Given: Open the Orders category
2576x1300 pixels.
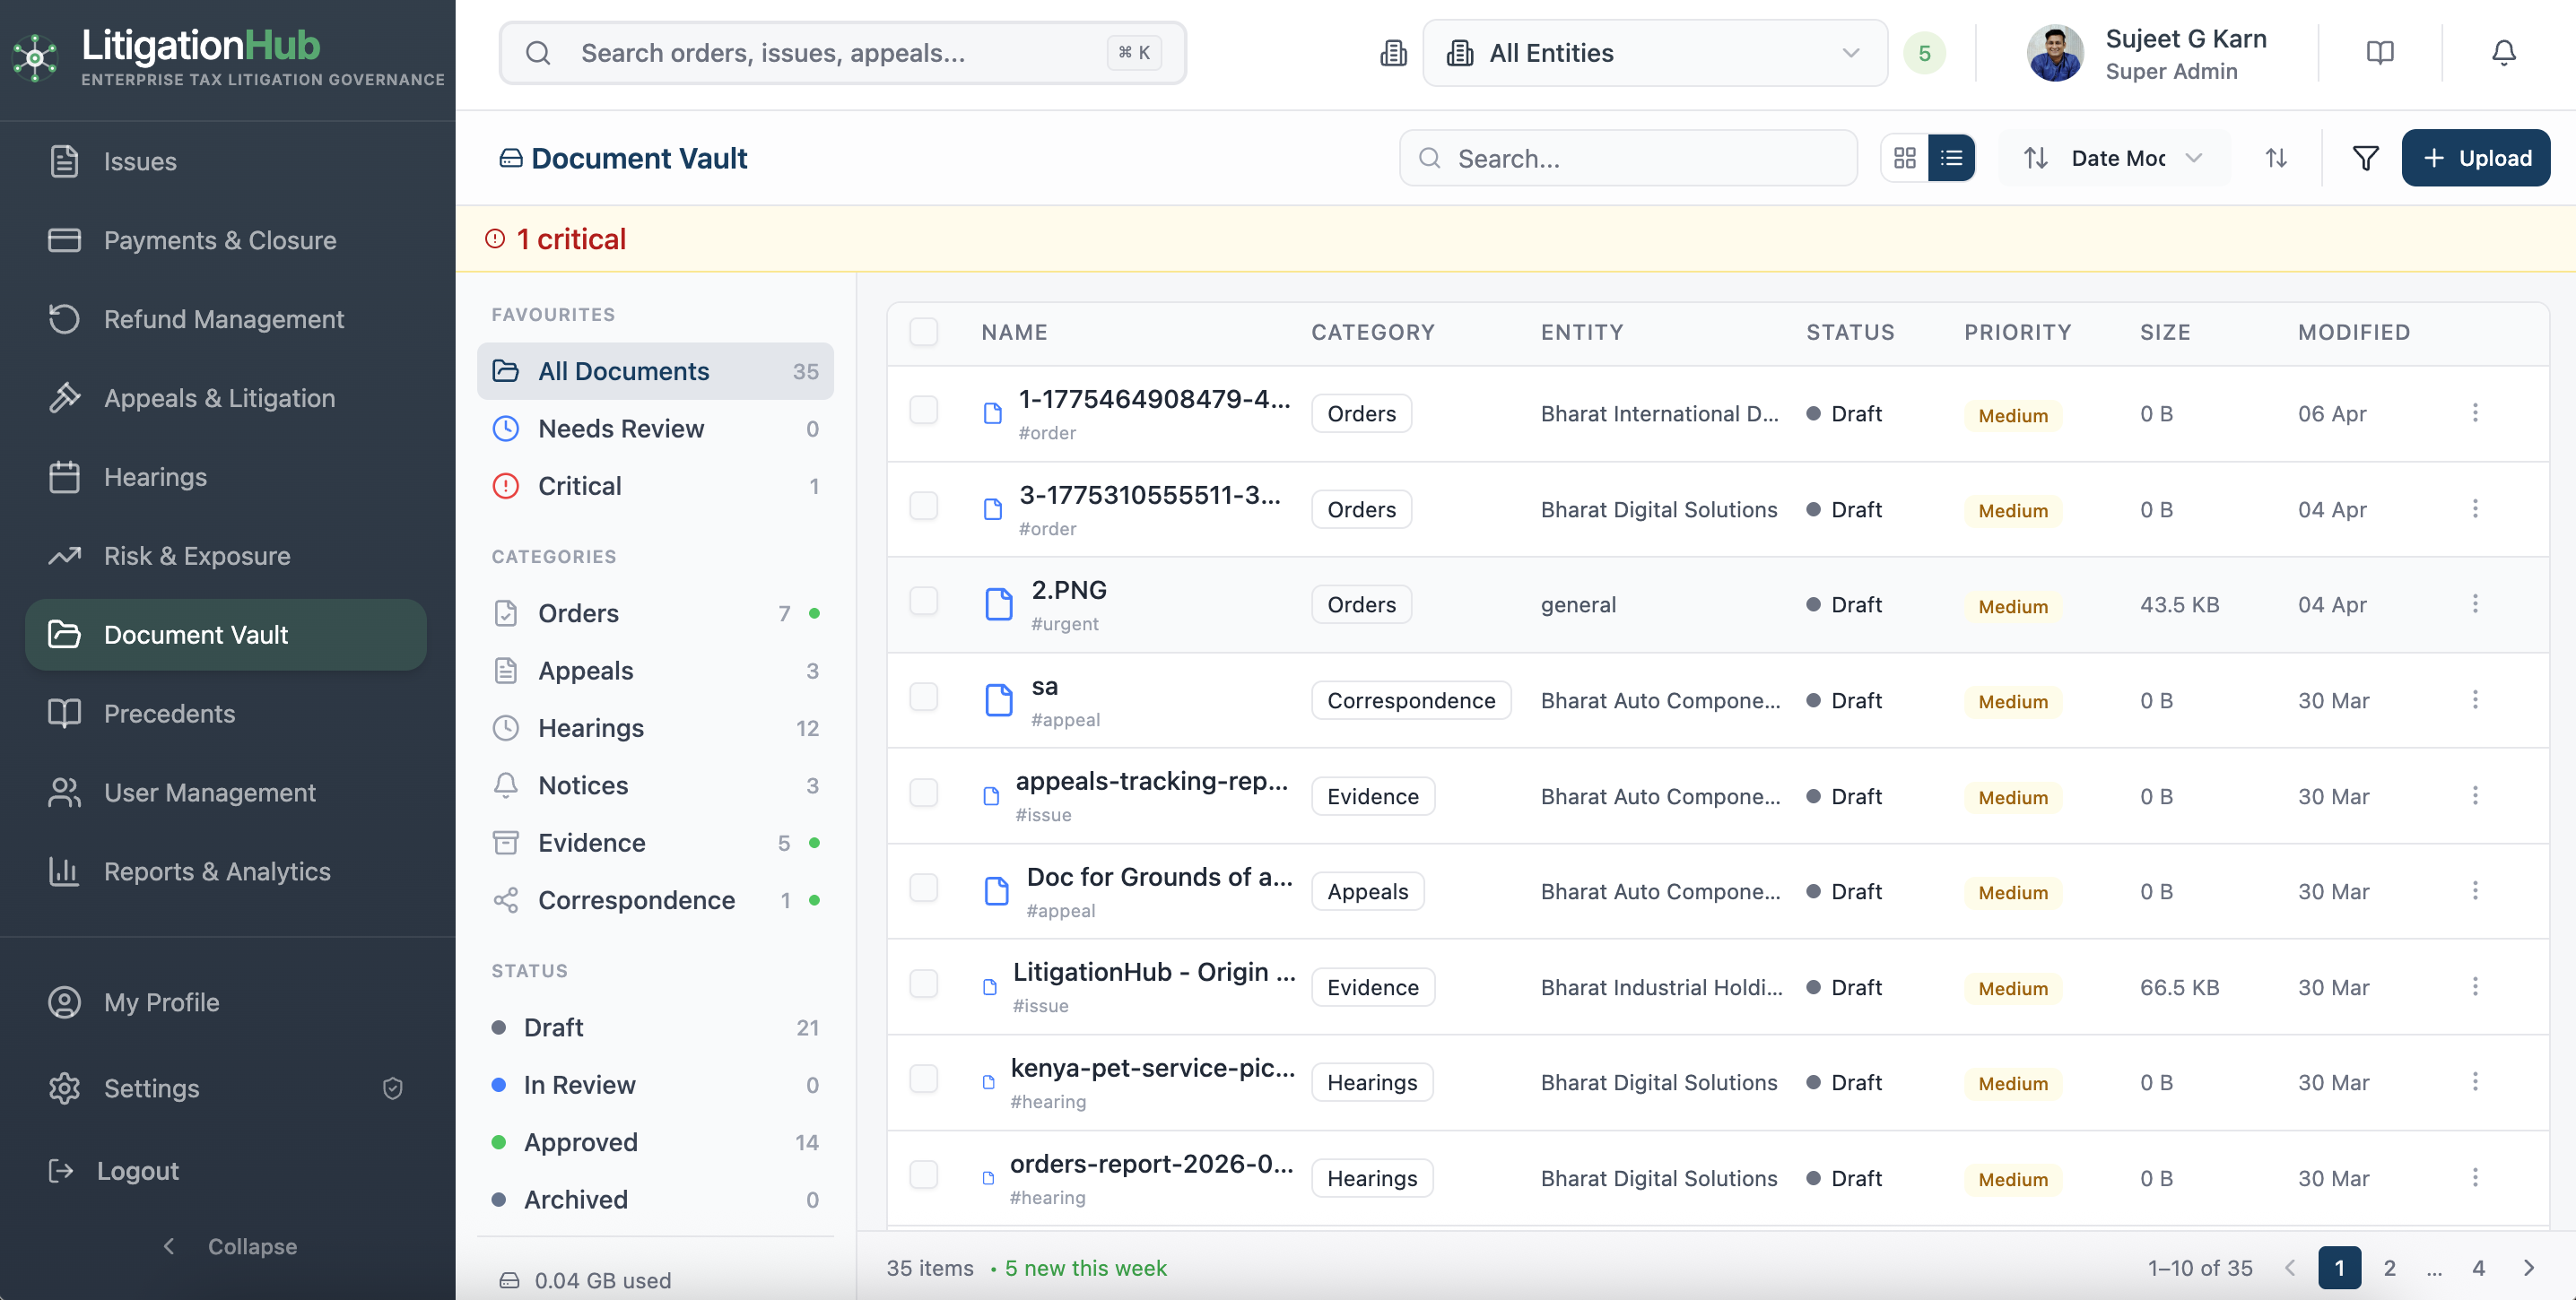Looking at the screenshot, I should pyautogui.click(x=655, y=613).
